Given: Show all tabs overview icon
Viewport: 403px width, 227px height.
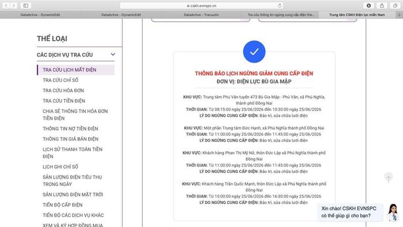Looking at the screenshot, I should point(395,5).
